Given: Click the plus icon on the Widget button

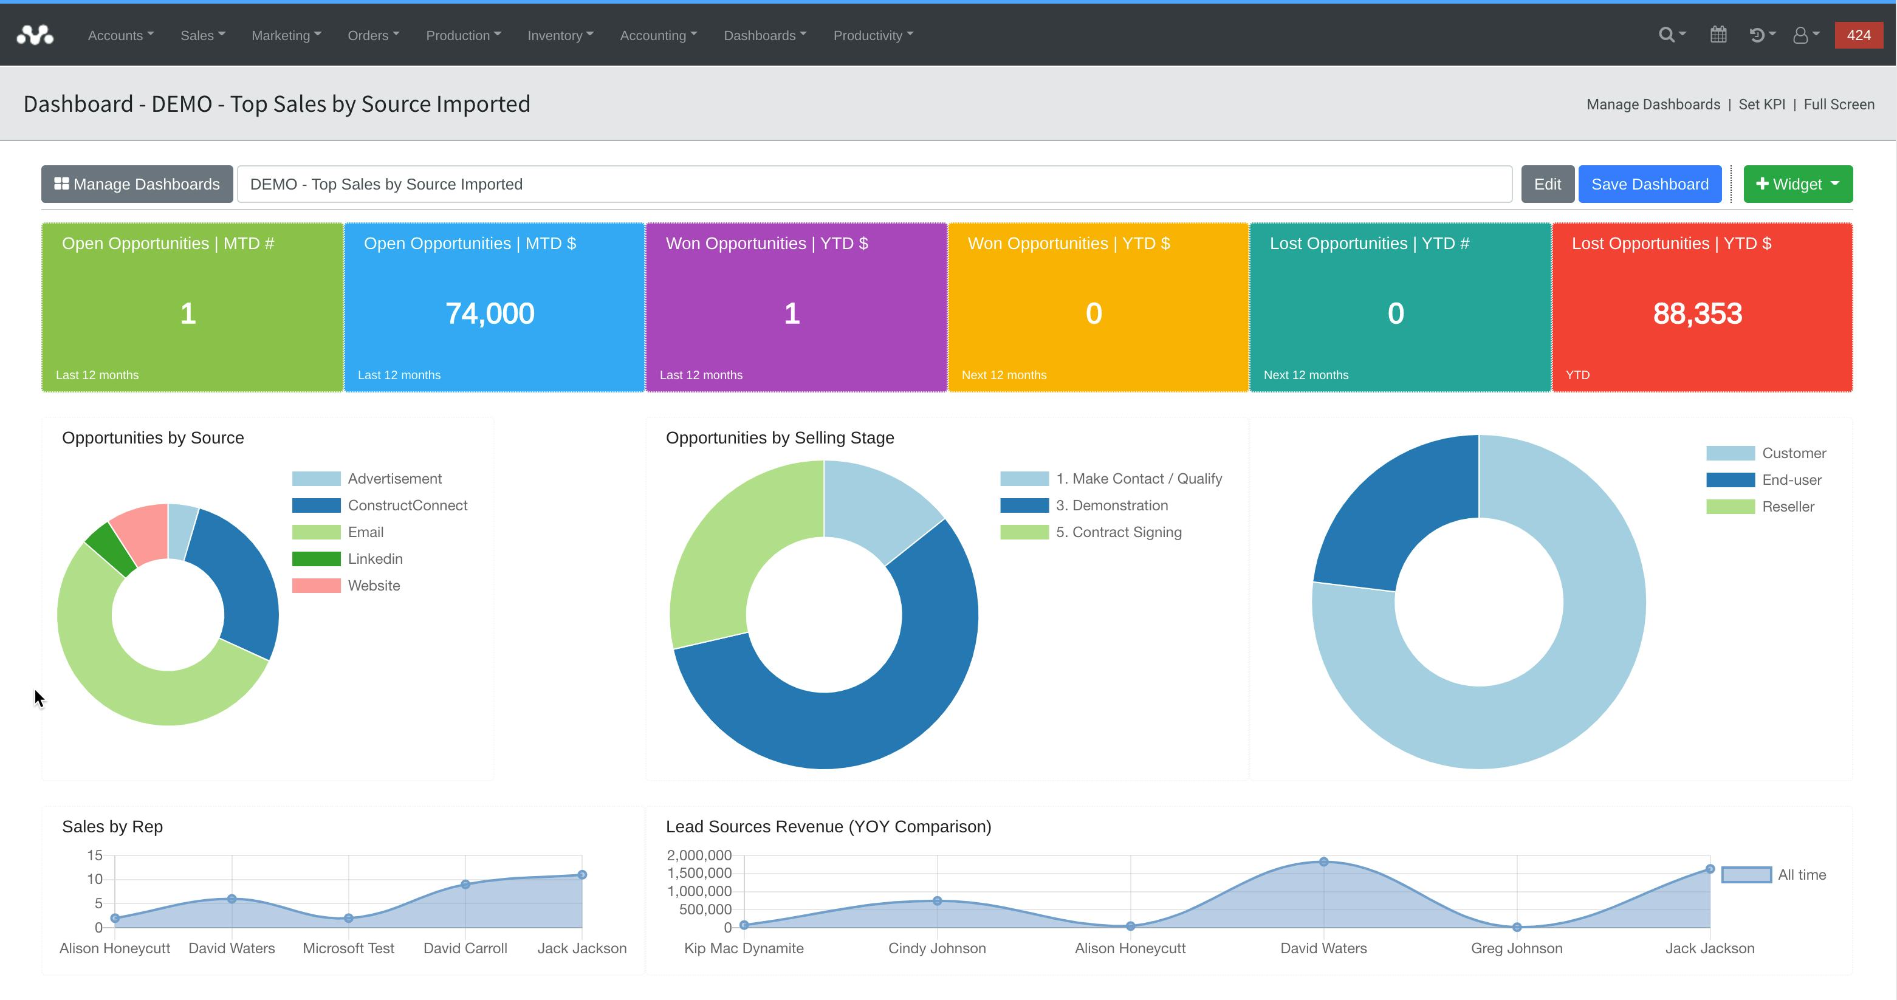Looking at the screenshot, I should tap(1763, 183).
